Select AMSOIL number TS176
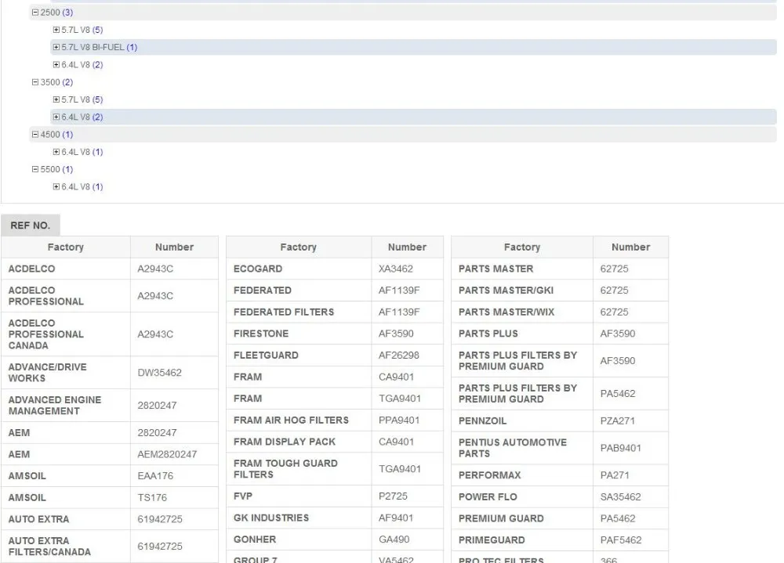Screen dimensions: 784x563 (174, 497)
